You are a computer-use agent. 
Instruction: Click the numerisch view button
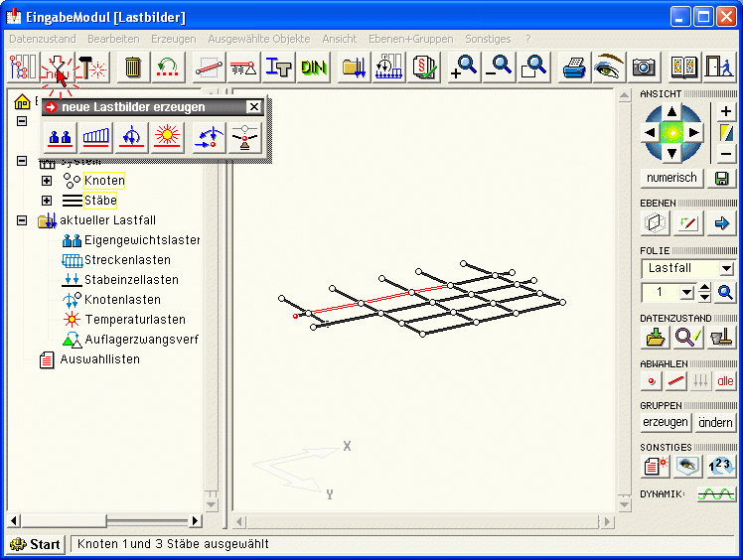tap(672, 179)
